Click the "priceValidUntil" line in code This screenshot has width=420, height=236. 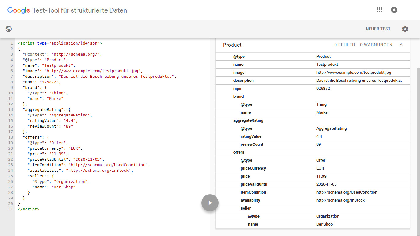click(x=66, y=159)
